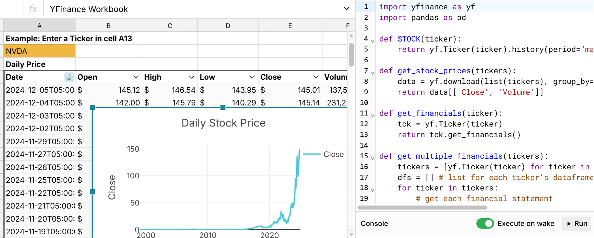Select column C header
594x238 pixels.
(170, 26)
